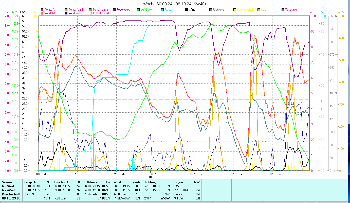Click the maximum wind speed value 16.4
Screen dimensions: 350x203
point(137,190)
